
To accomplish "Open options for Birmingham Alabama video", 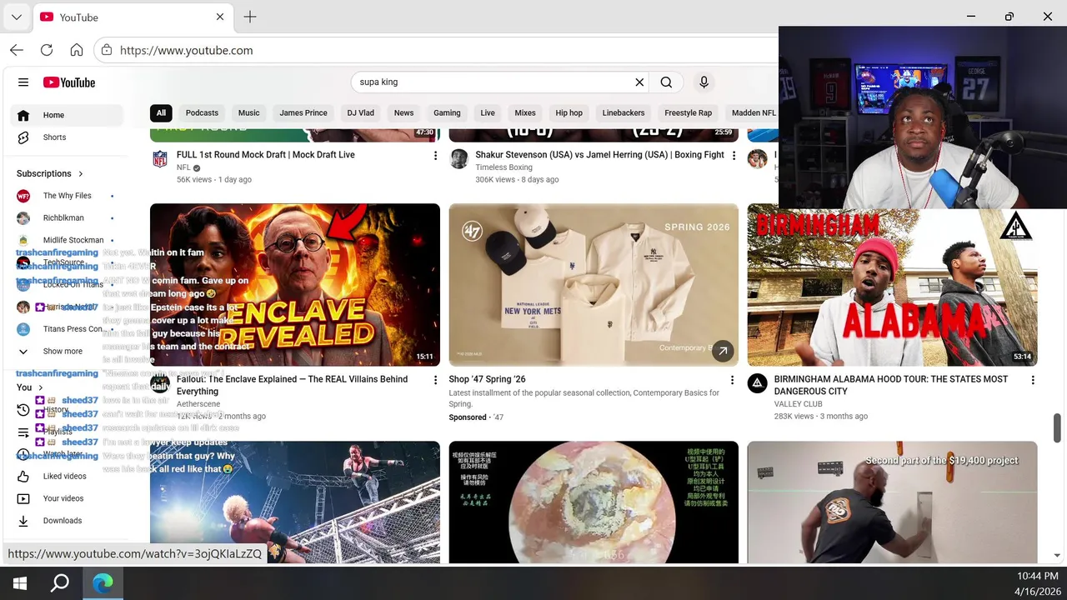I will 1033,380.
